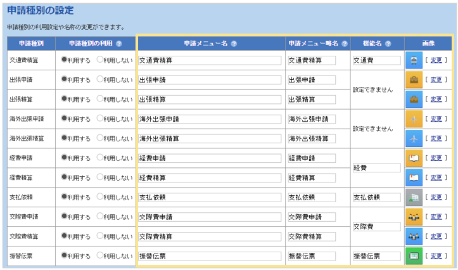This screenshot has width=458, height=270.
Task: Click 変更 link in 経費精算 row
Action: point(436,177)
